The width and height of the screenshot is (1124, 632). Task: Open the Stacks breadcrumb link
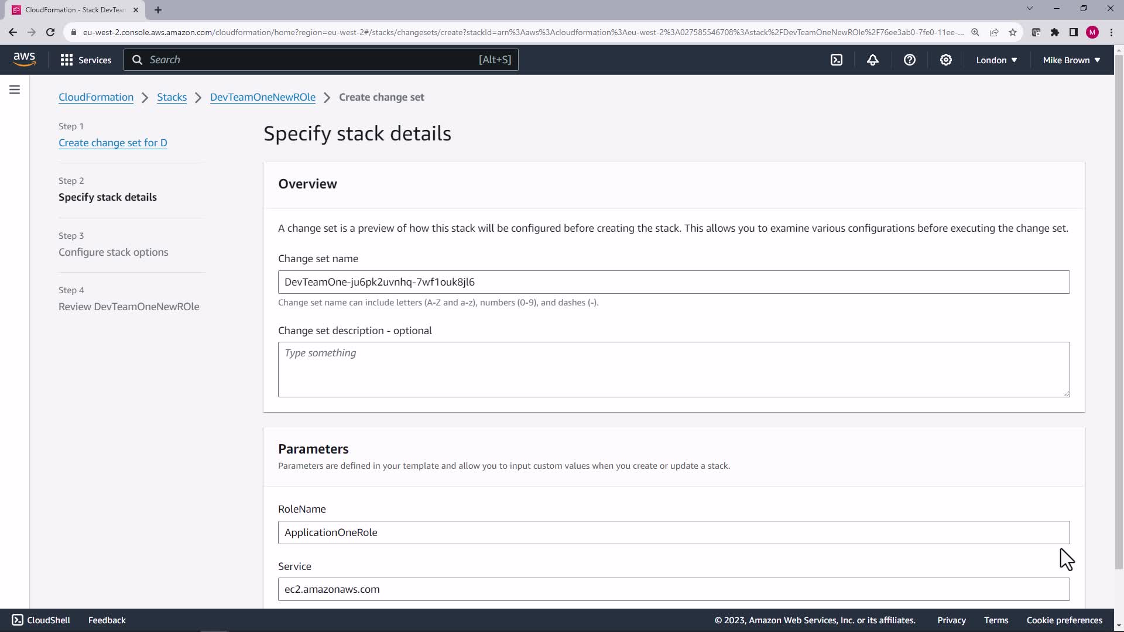172,97
